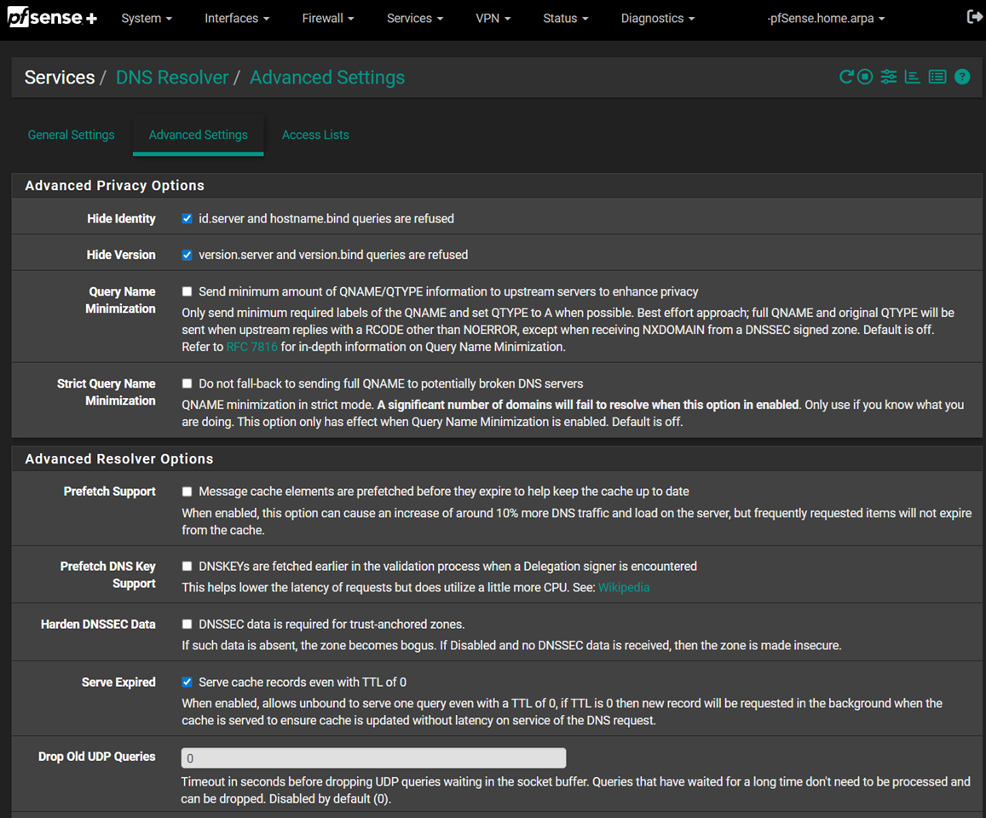
Task: Open the RFC 7816 link
Action: (x=251, y=347)
